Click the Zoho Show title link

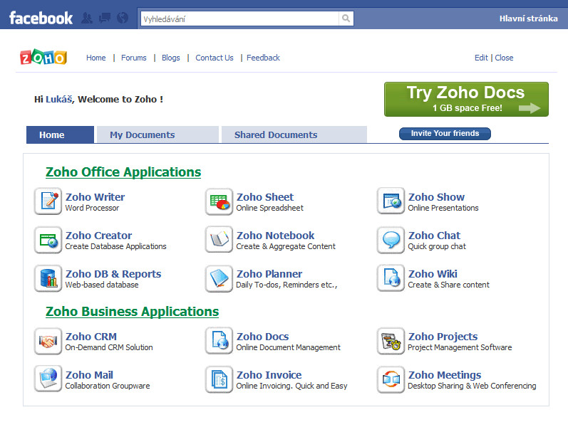click(436, 197)
